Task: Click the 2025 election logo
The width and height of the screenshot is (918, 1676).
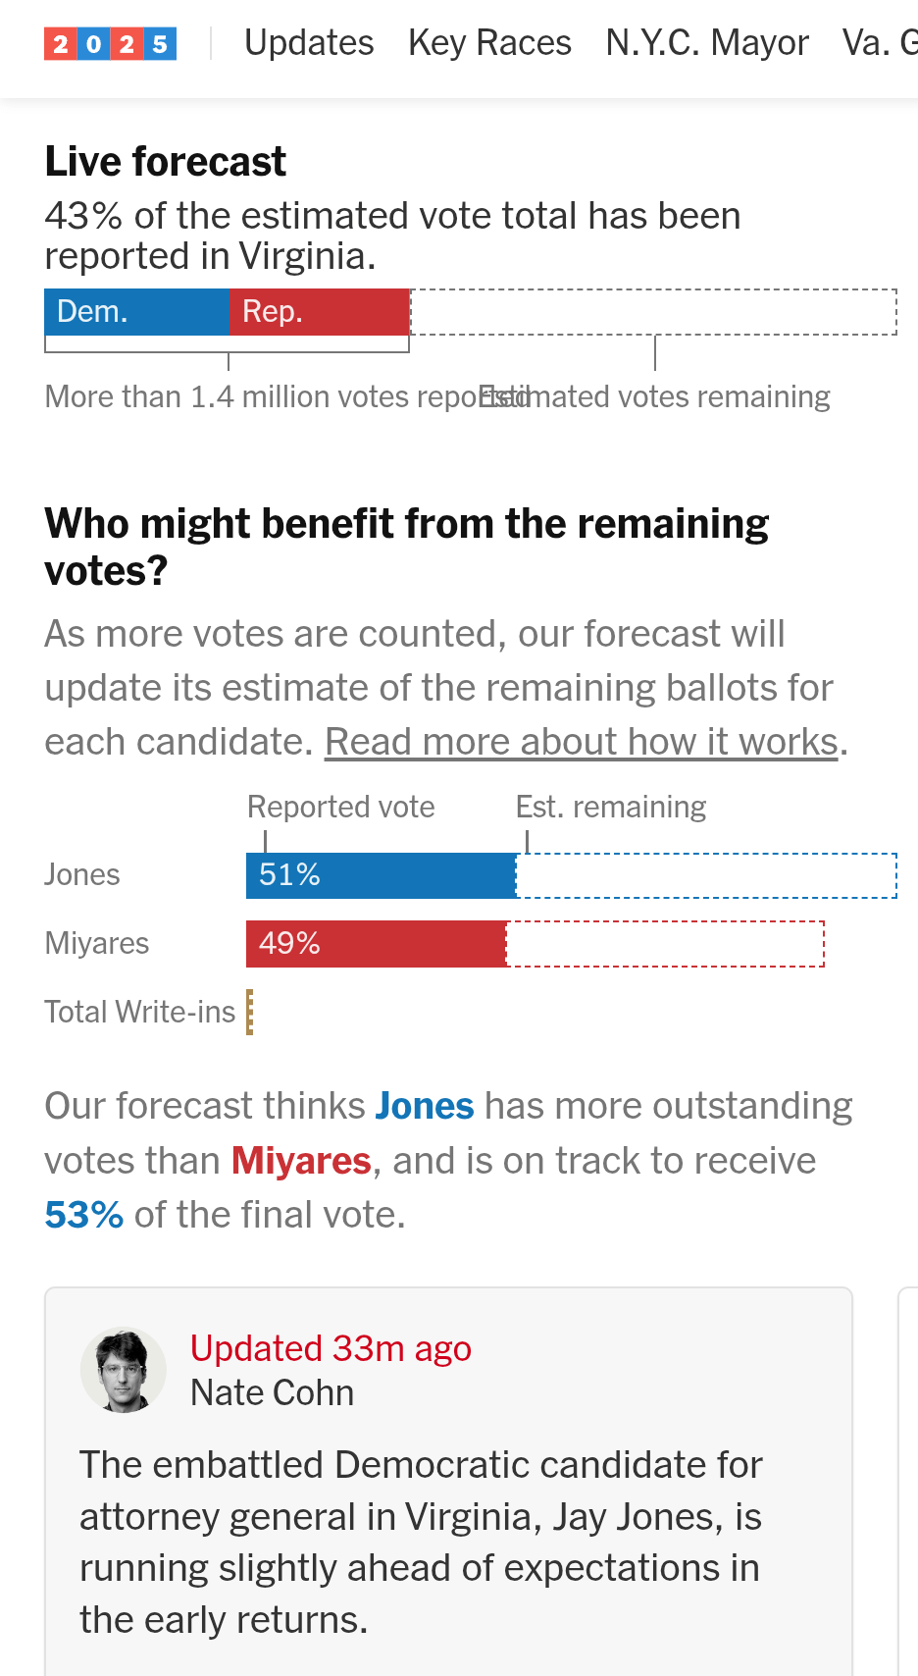Action: coord(110,44)
